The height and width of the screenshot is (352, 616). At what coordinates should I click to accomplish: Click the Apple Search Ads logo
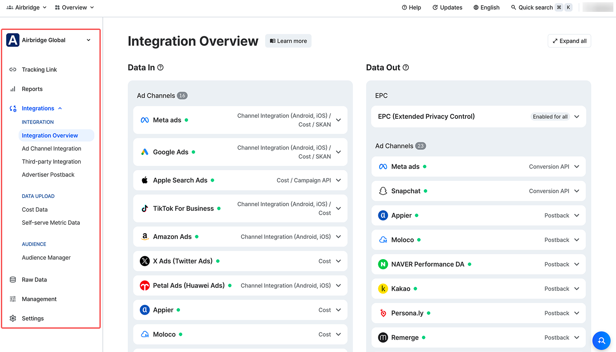(x=145, y=180)
